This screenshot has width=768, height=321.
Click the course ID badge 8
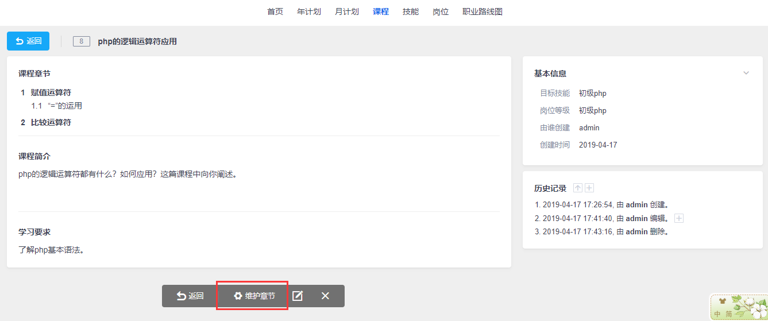[x=82, y=41]
